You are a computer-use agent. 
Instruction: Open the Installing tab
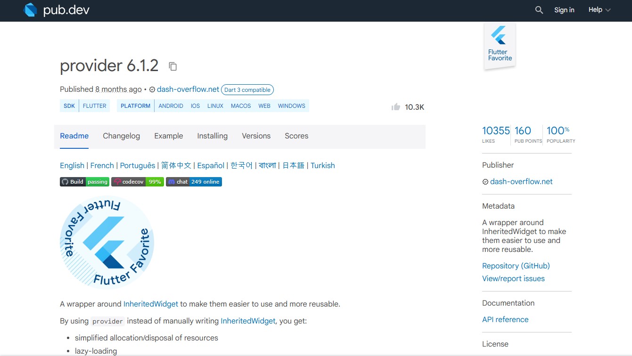tap(213, 136)
